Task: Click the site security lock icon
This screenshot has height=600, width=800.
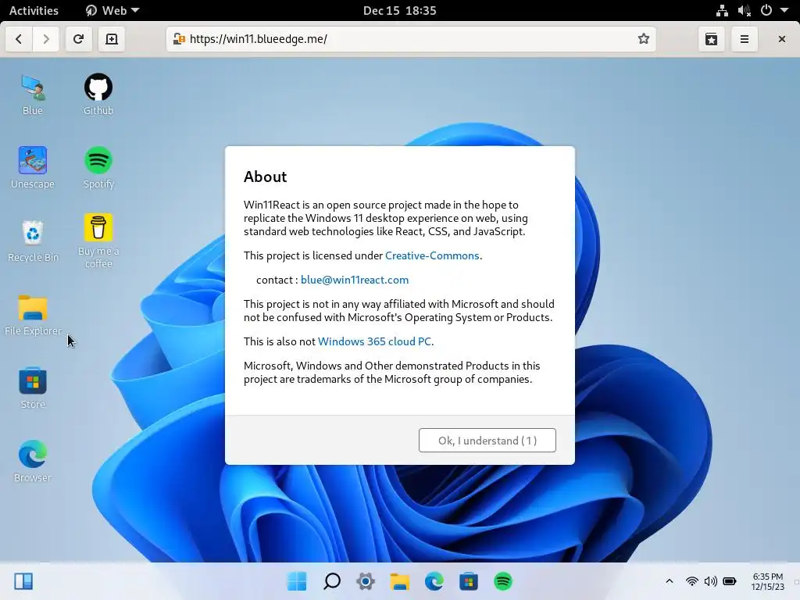Action: (x=179, y=39)
